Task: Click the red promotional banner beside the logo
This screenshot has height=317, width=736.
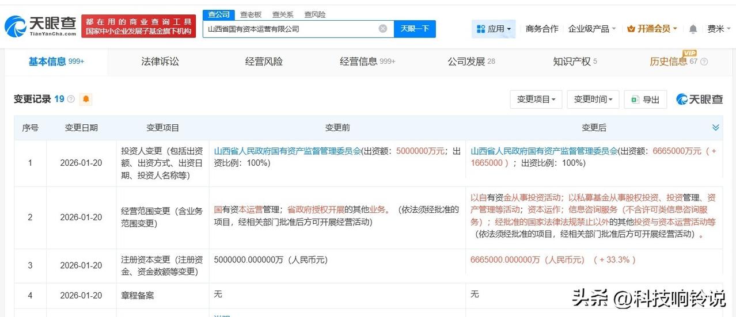Action: 139,26
